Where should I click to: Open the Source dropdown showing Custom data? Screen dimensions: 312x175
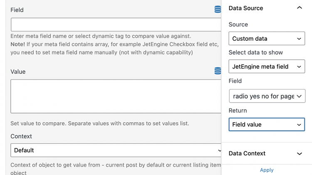pos(267,38)
